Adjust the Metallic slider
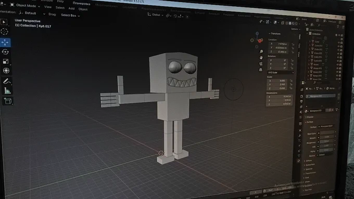Screen dimensions: 354x199 (x=326, y=137)
